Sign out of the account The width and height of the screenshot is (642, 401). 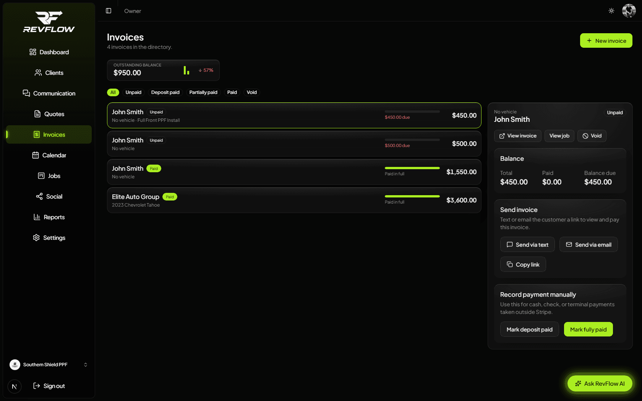[49, 386]
